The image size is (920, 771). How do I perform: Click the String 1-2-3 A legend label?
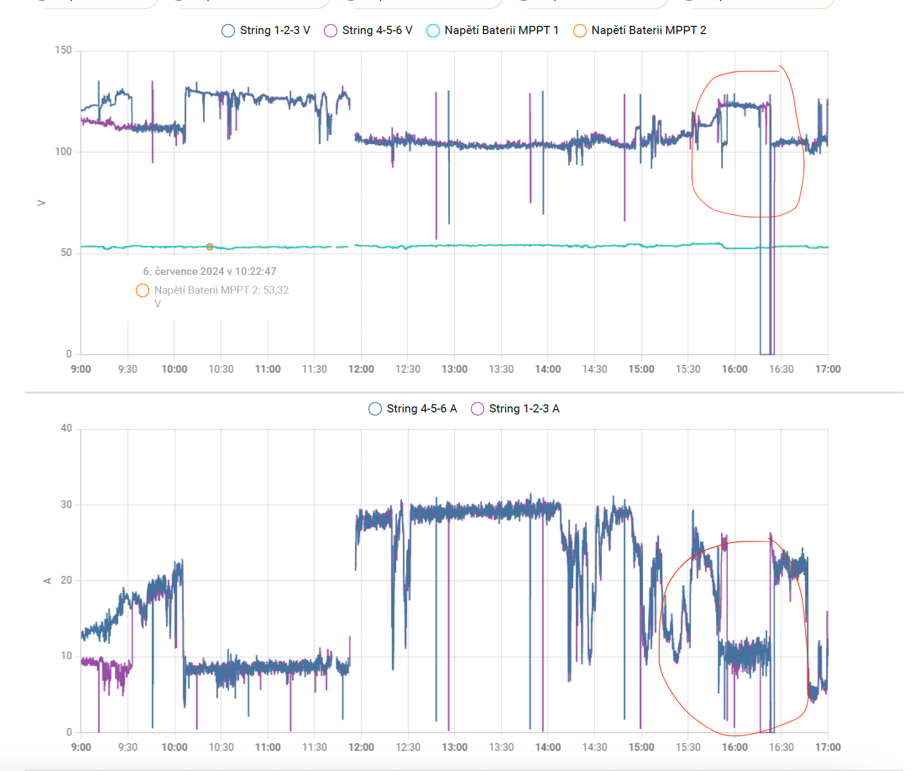(x=524, y=409)
